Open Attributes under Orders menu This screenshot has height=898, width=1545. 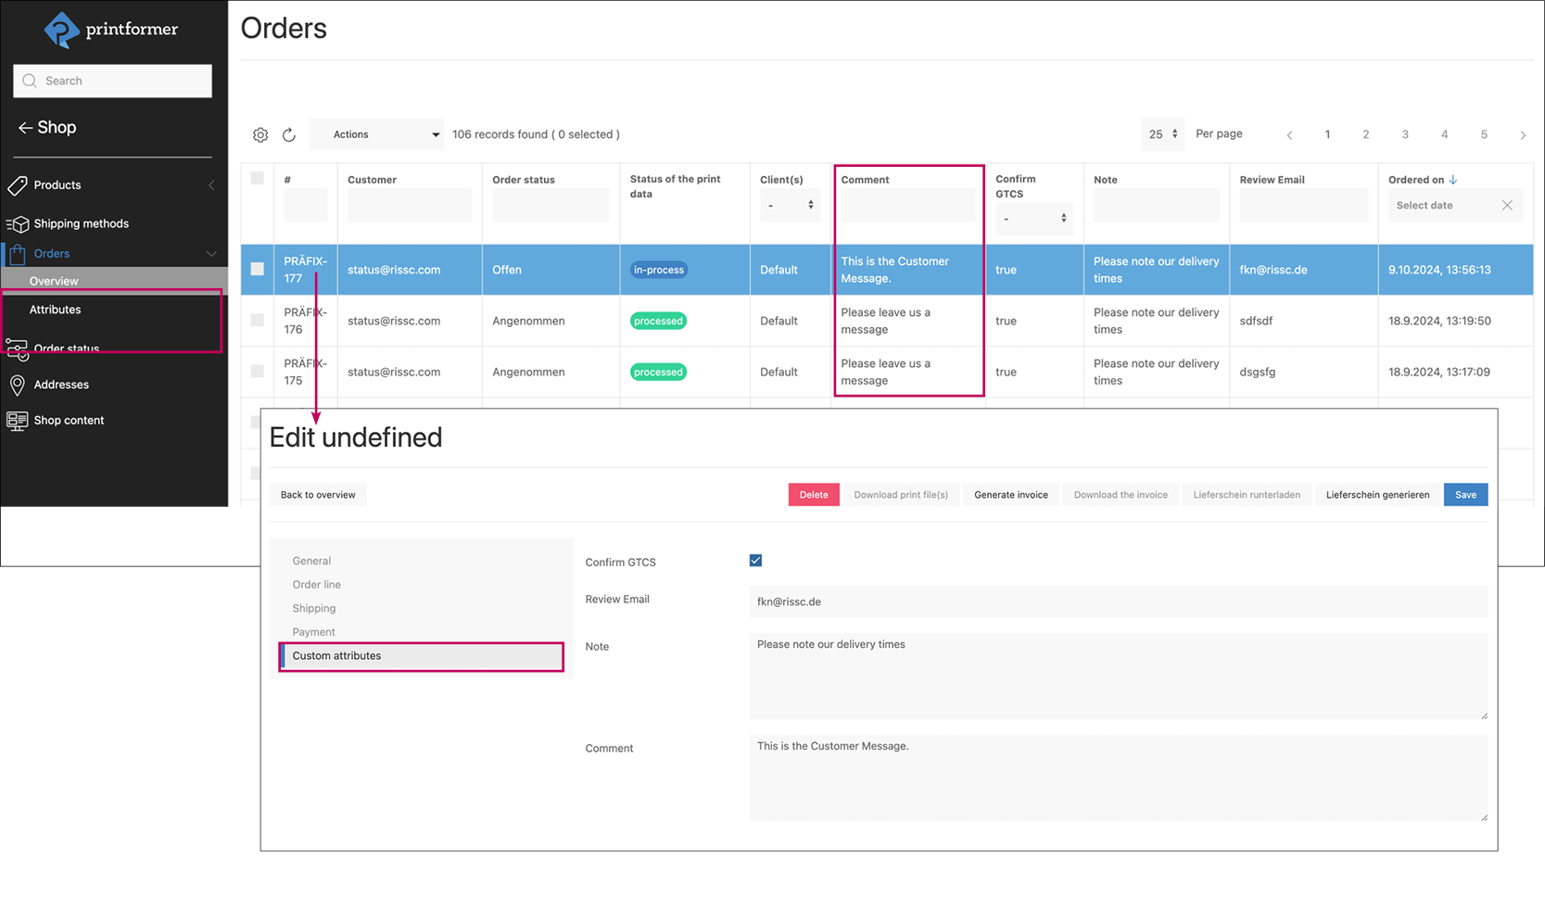tap(56, 310)
